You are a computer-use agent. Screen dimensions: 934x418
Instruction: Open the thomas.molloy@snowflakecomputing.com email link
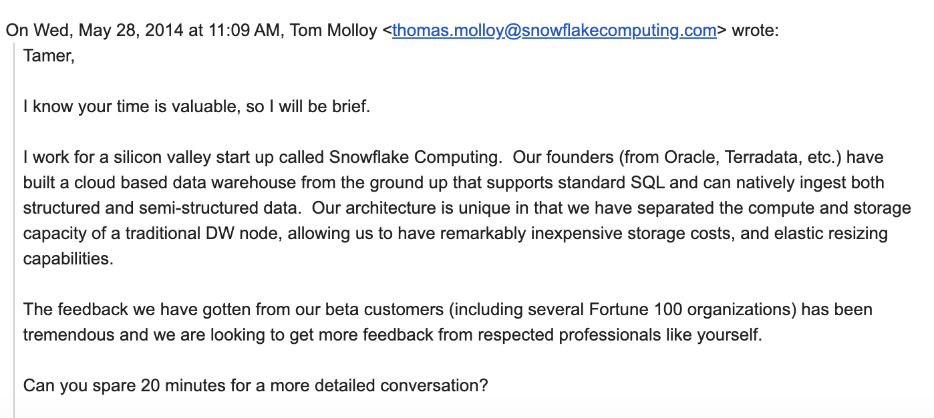554,31
